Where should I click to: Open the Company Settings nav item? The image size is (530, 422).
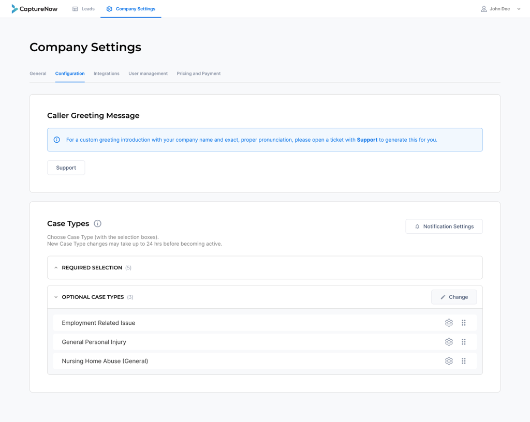point(131,9)
